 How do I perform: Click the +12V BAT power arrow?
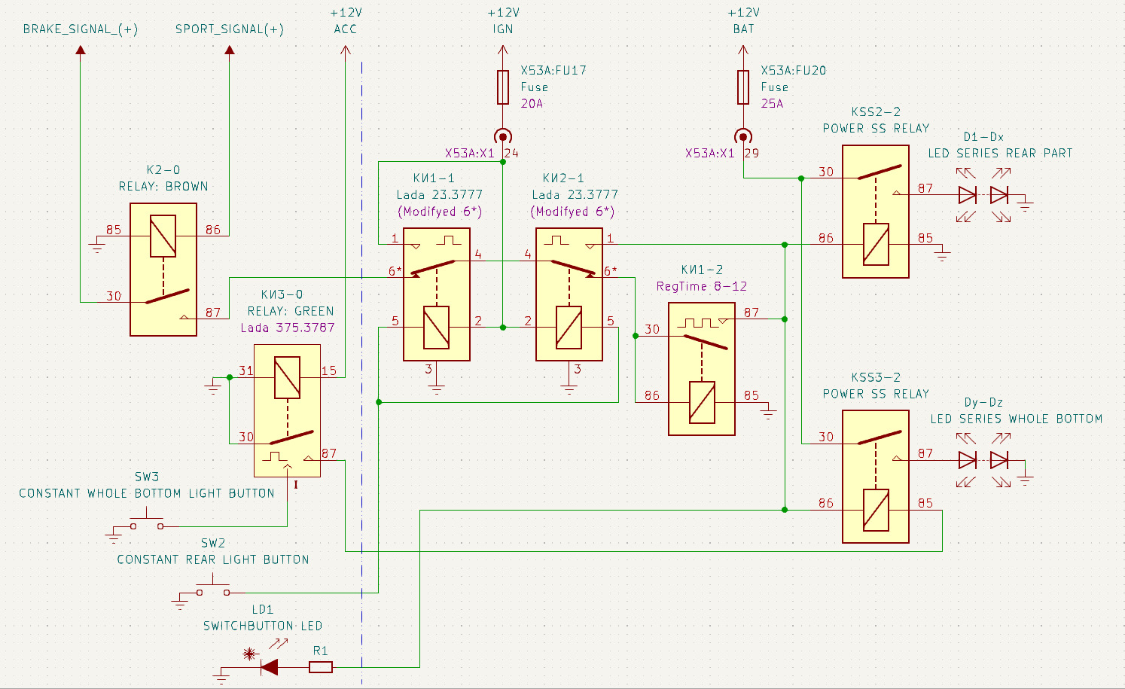click(743, 50)
